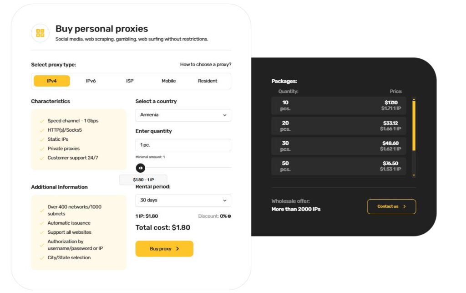Click the yellow grid icon beside the heading
This screenshot has width=466, height=293.
[x=40, y=33]
